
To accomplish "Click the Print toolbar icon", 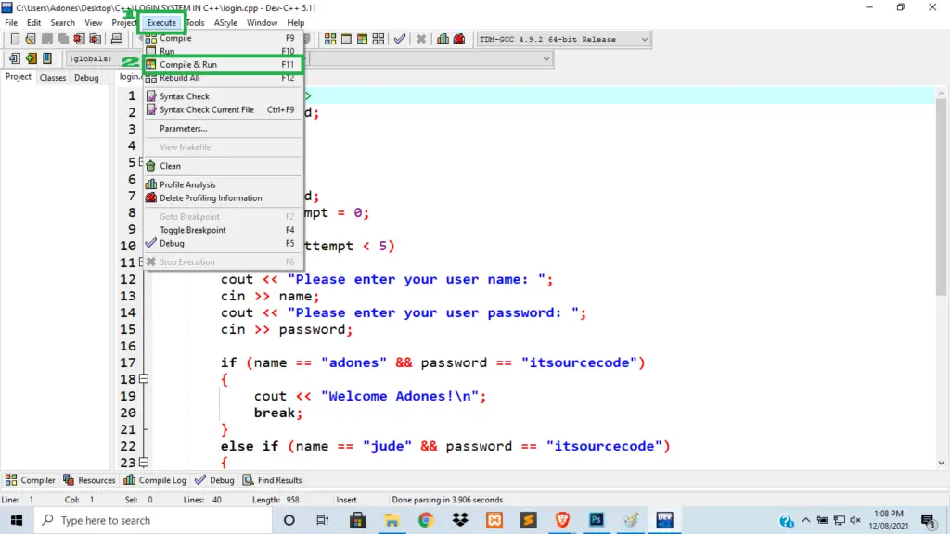I will click(116, 39).
